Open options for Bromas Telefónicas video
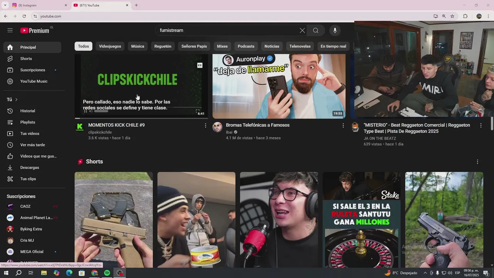The image size is (494, 278). (x=343, y=125)
